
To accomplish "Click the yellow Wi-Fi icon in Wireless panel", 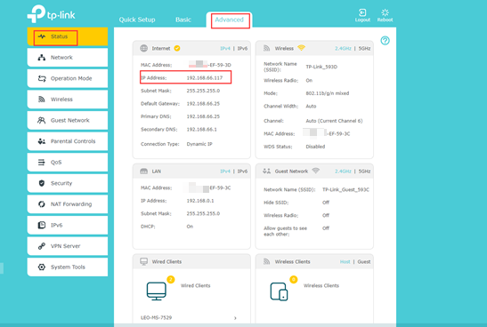I will (301, 48).
